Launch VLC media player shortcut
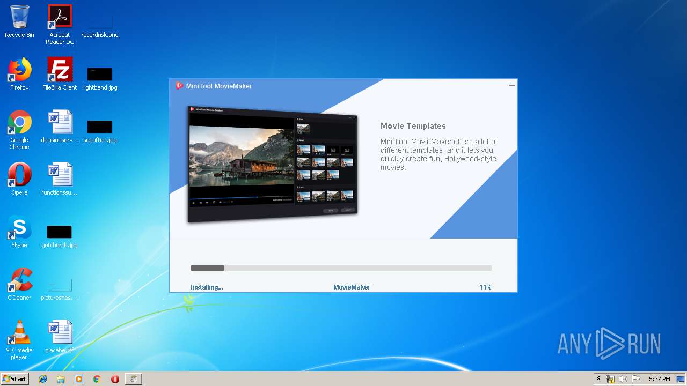 [x=19, y=340]
